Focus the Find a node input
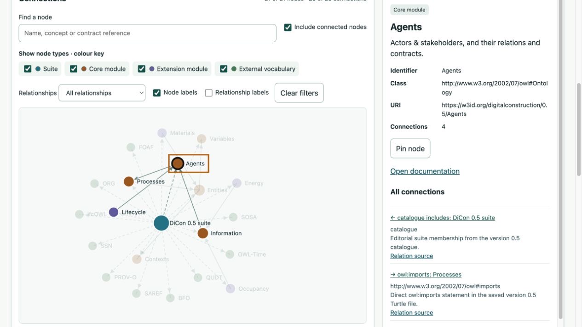Viewport: 582px width, 327px height. [x=148, y=33]
